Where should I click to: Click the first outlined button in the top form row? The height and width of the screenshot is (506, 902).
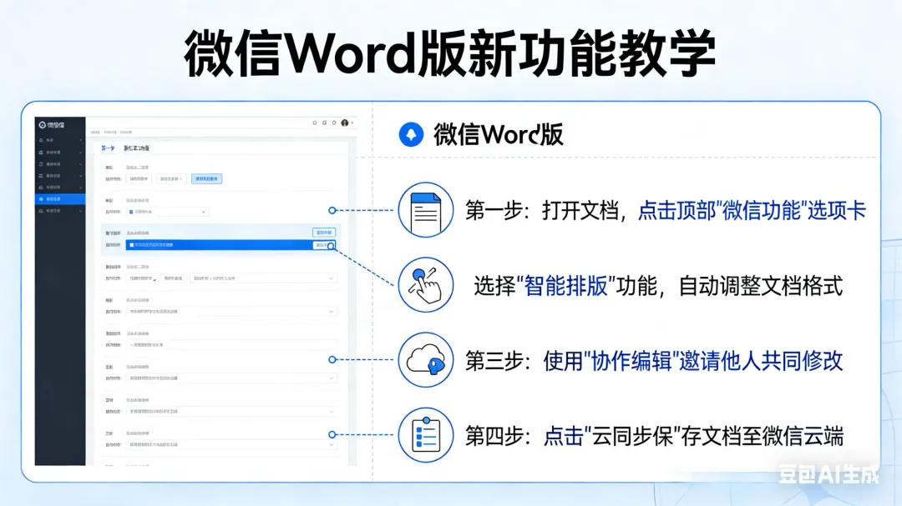click(139, 178)
